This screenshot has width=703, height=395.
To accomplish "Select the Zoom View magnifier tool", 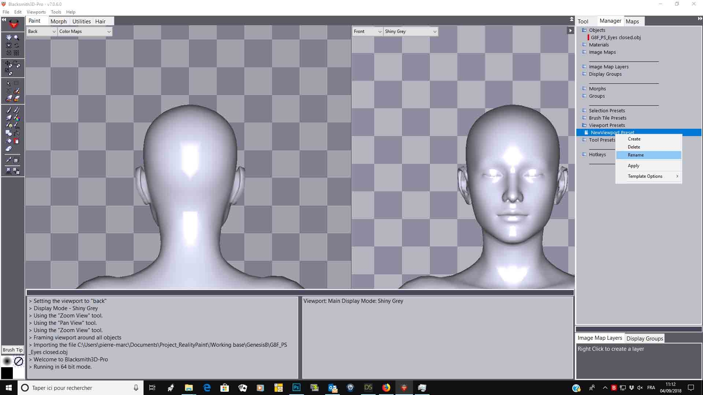I will pyautogui.click(x=16, y=37).
